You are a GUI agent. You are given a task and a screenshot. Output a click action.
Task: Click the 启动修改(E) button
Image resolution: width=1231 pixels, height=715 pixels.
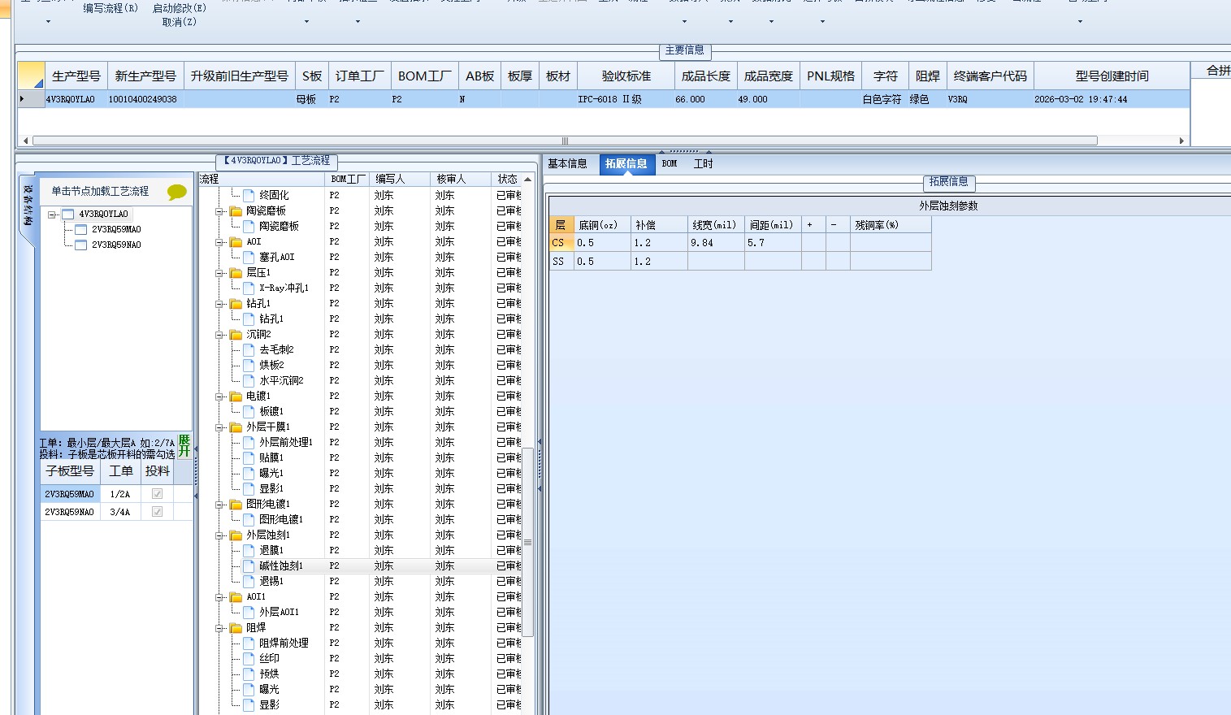coord(180,8)
